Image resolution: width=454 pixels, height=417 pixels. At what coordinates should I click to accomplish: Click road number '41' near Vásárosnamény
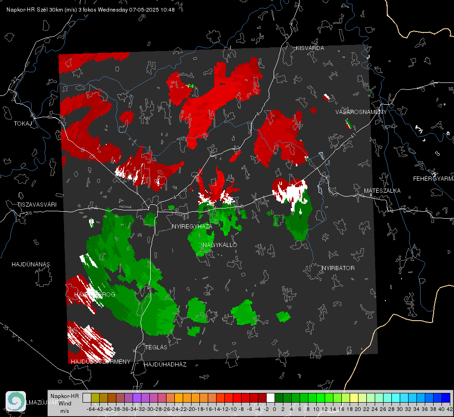[352, 134]
